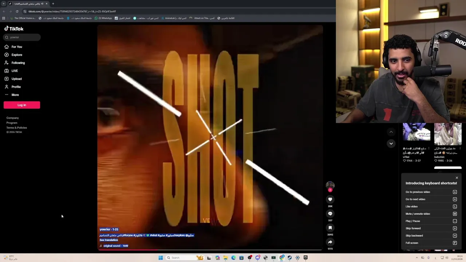Open the yewrier username on the video

[104, 229]
